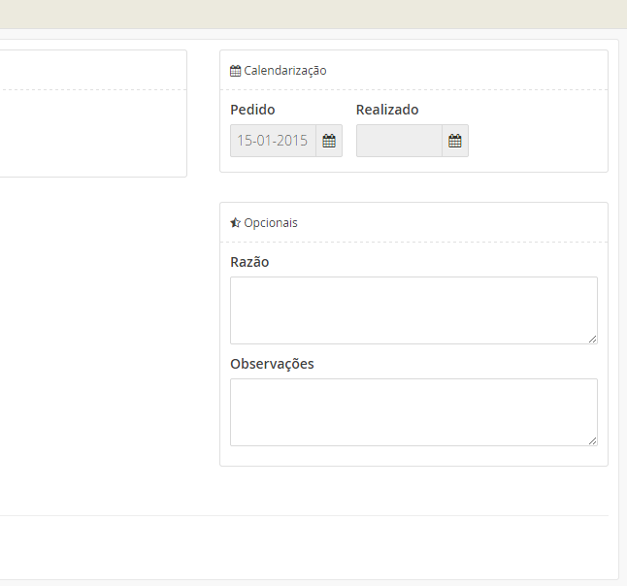Focus the Pedido date field showing 15-01-2015
This screenshot has width=627, height=586.
(273, 141)
